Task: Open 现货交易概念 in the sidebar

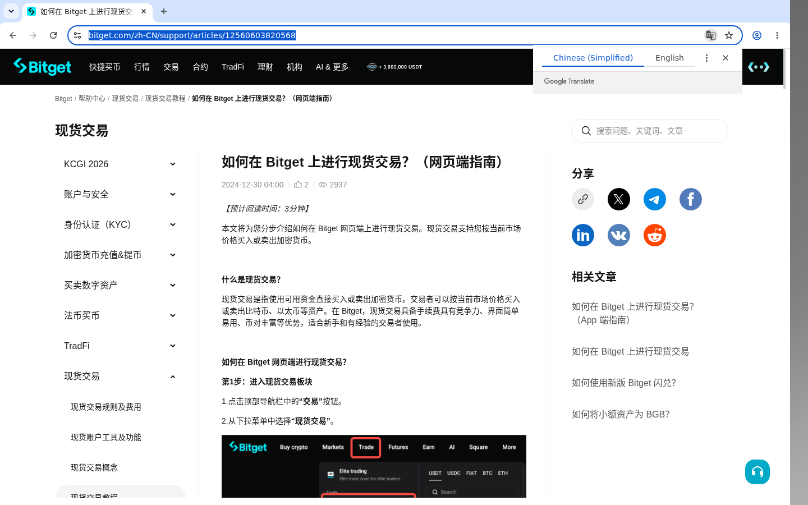Action: tap(94, 467)
